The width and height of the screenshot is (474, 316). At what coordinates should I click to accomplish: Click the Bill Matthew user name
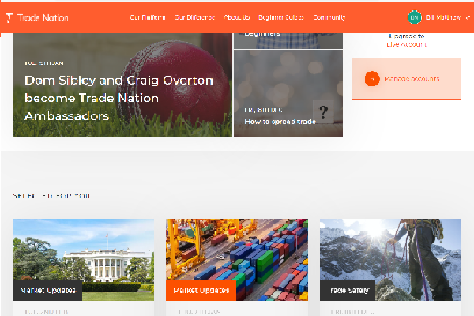tap(443, 17)
